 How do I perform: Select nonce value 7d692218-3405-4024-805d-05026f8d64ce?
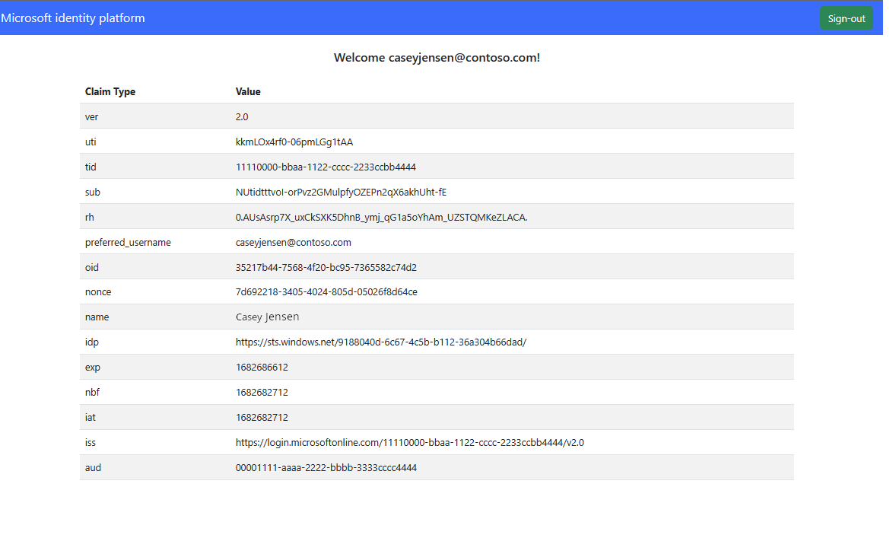pyautogui.click(x=326, y=291)
